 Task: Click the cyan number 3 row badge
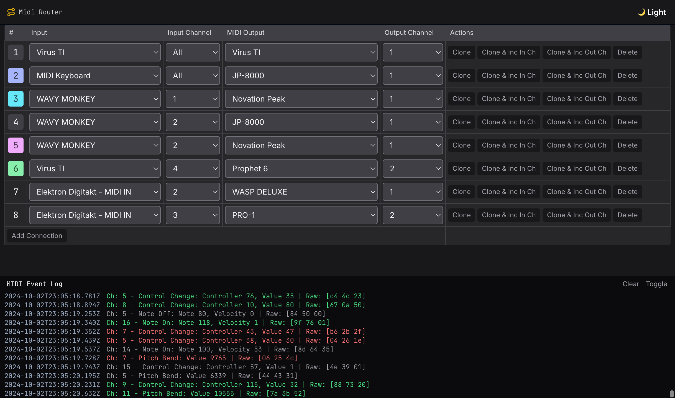point(16,99)
